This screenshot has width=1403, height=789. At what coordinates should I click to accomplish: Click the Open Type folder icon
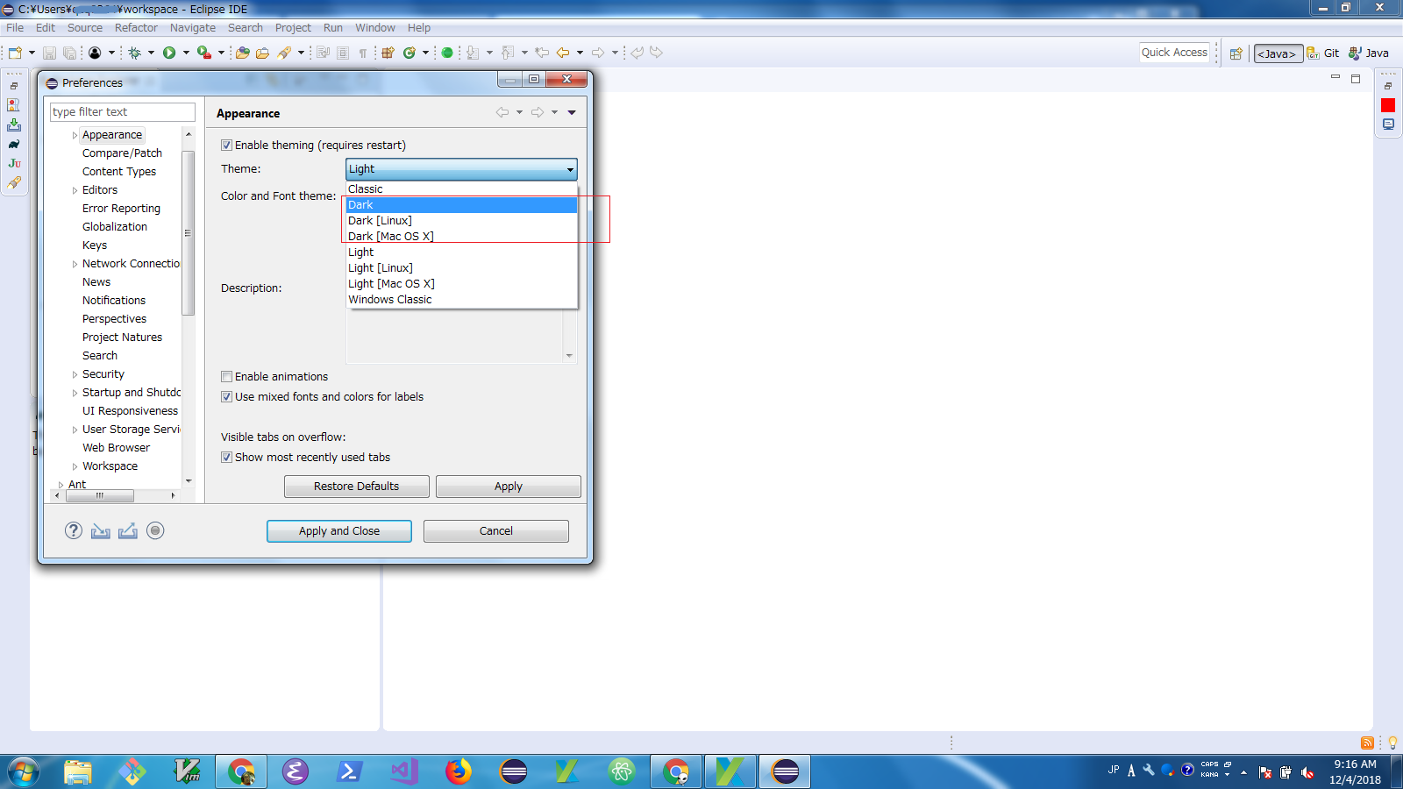pyautogui.click(x=243, y=53)
